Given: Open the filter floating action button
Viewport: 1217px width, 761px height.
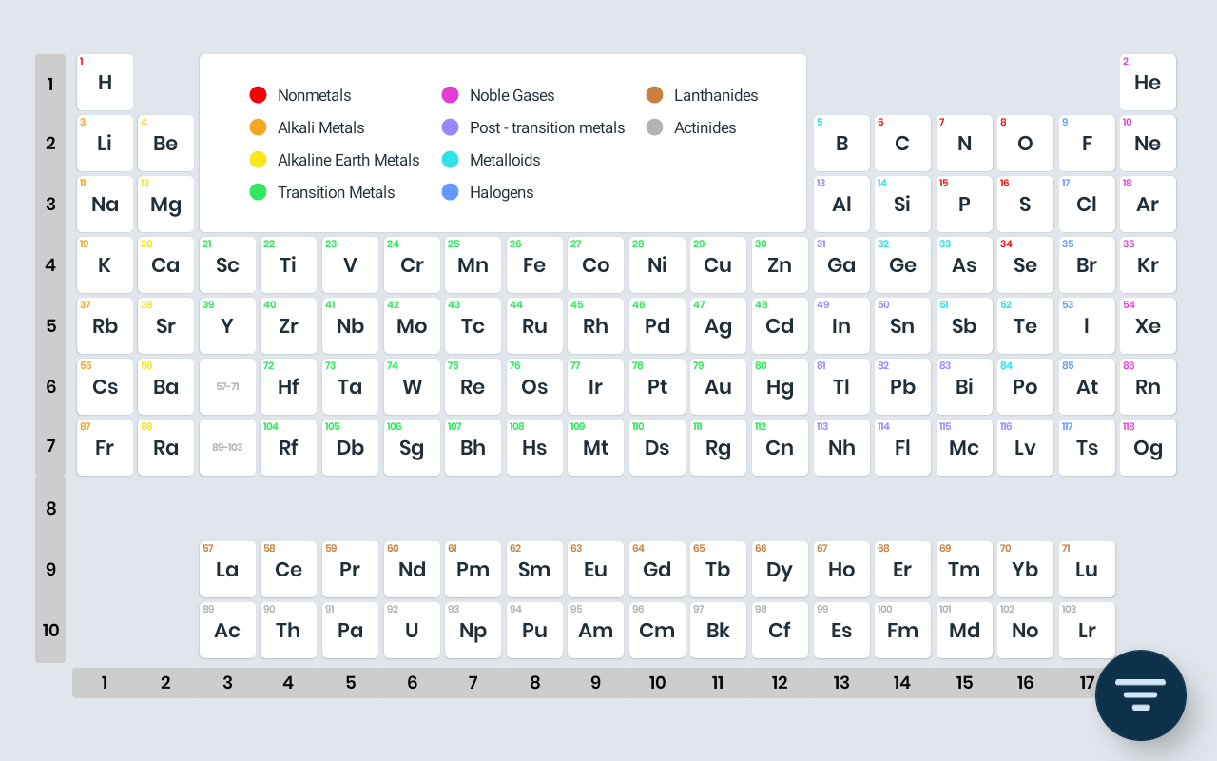Looking at the screenshot, I should [1140, 694].
